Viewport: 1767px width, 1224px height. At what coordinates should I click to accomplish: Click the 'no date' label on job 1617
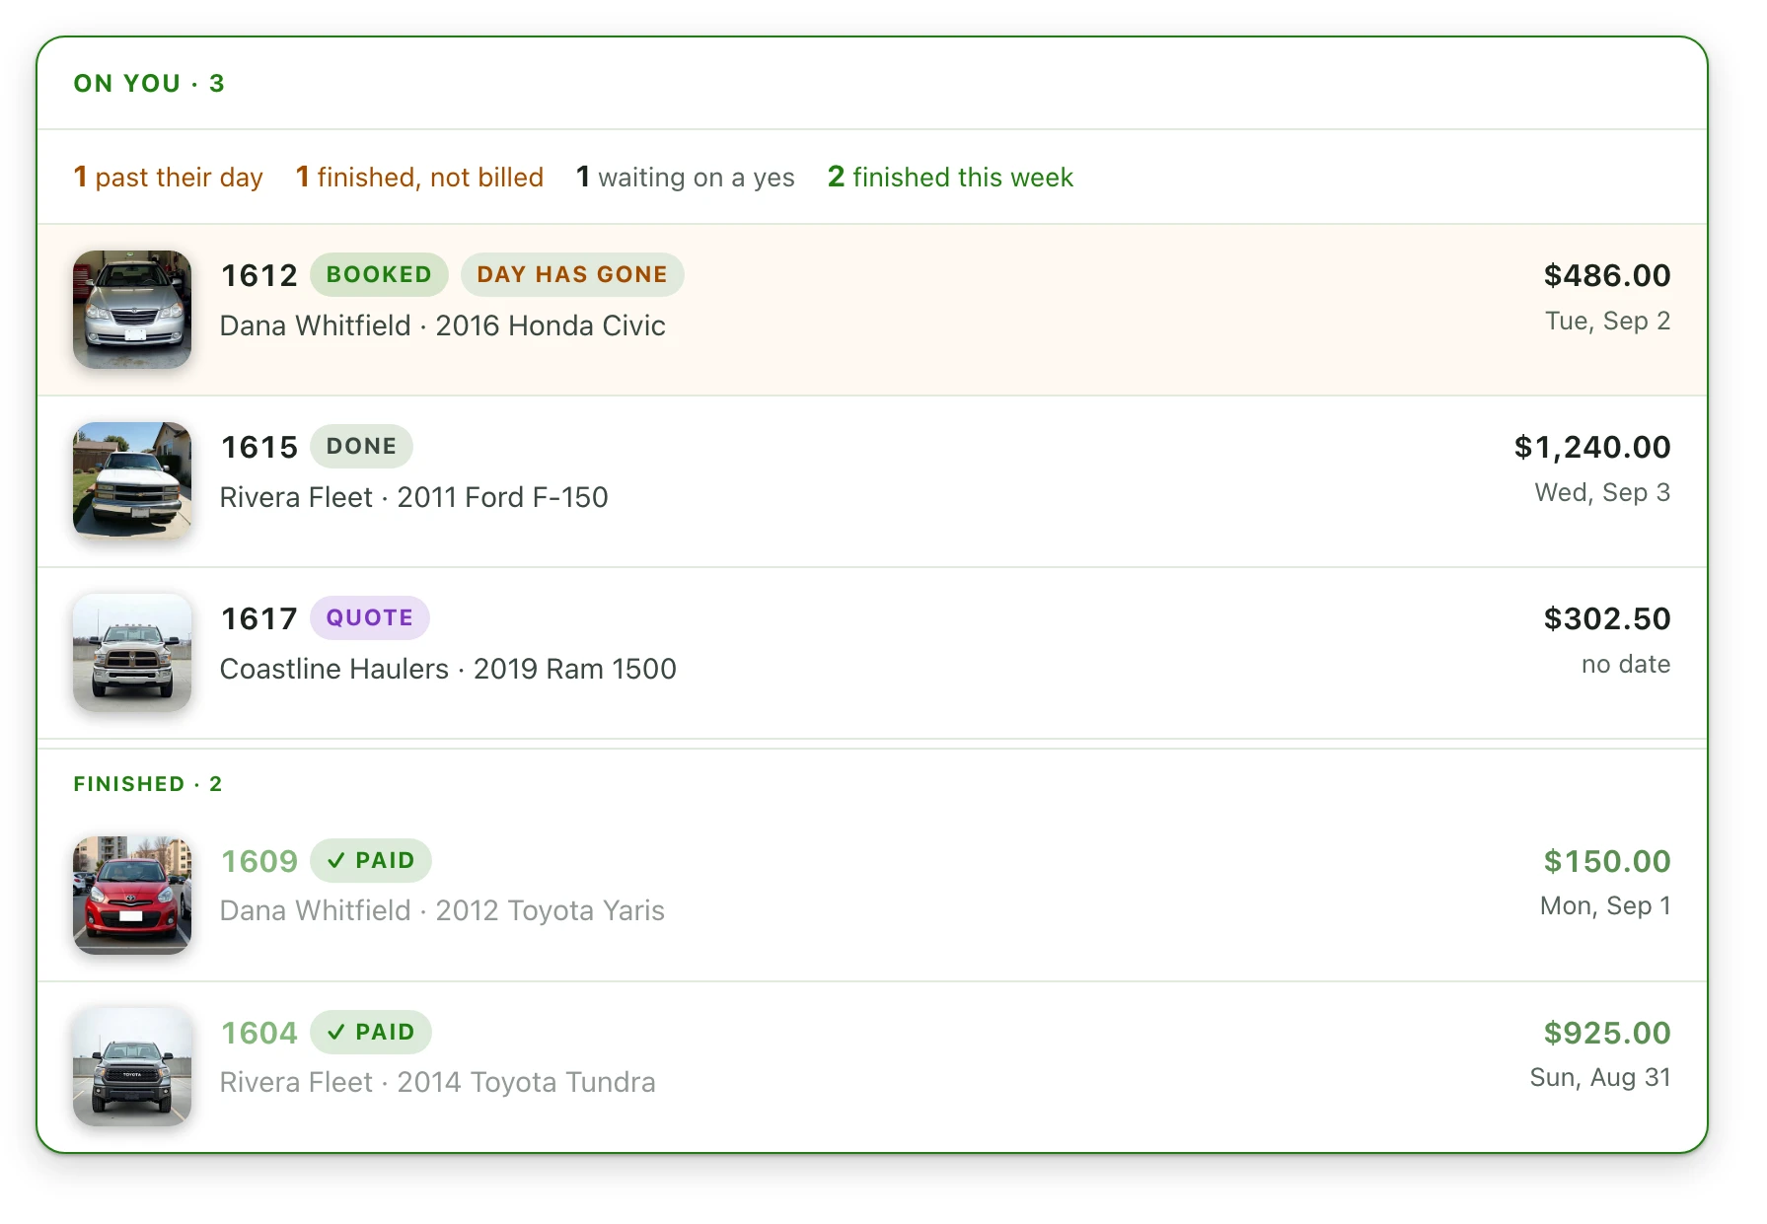click(1626, 664)
